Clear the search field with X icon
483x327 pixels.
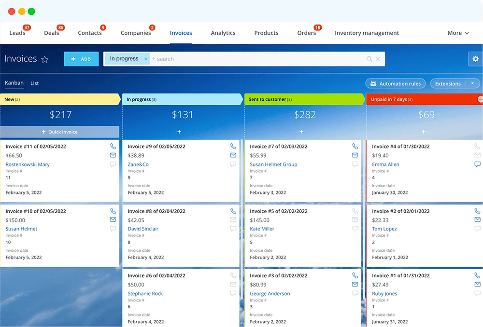pos(378,59)
